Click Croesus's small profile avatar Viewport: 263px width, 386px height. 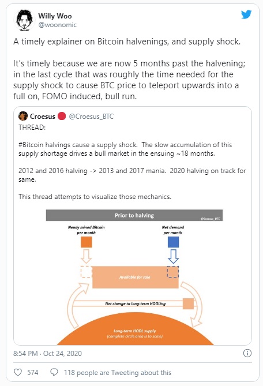[x=23, y=116]
